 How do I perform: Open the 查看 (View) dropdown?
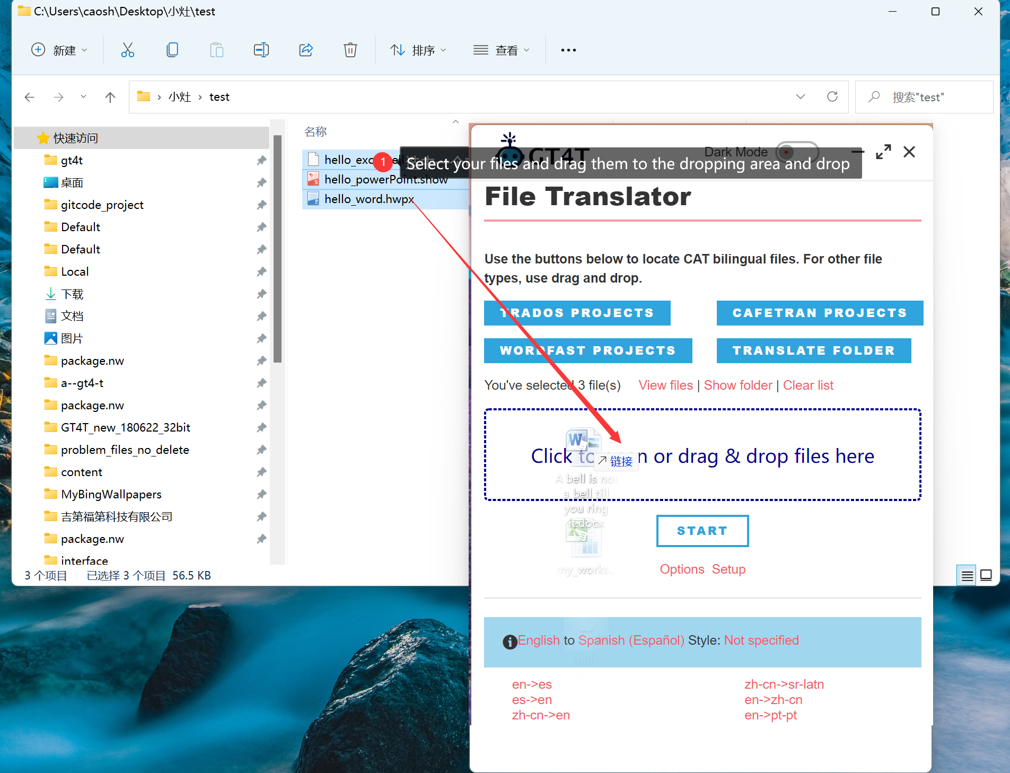pyautogui.click(x=501, y=50)
